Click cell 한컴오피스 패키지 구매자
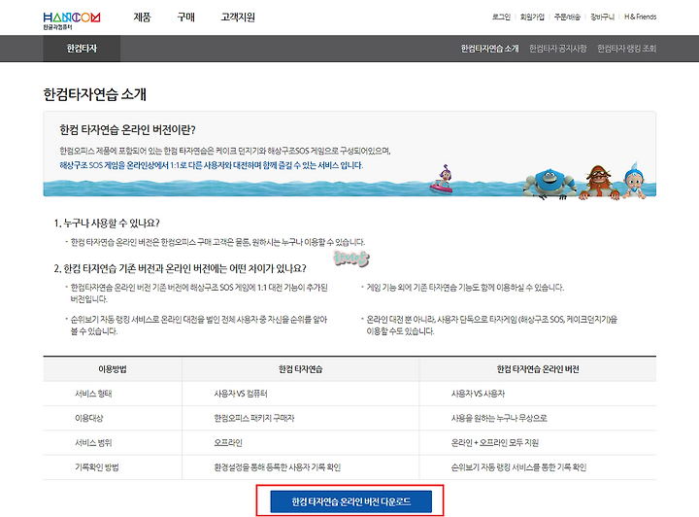This screenshot has width=699, height=517. point(254,418)
